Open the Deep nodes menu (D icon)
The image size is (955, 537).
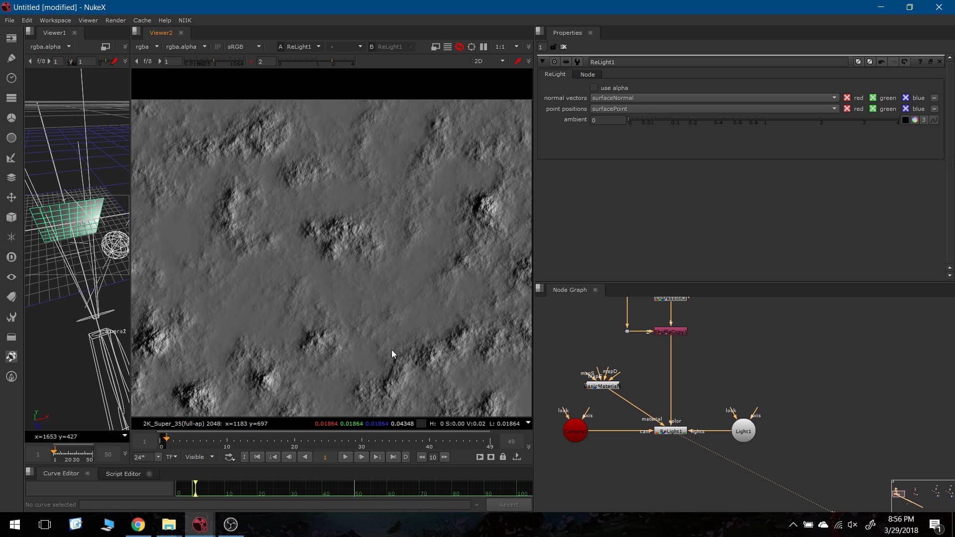11,257
